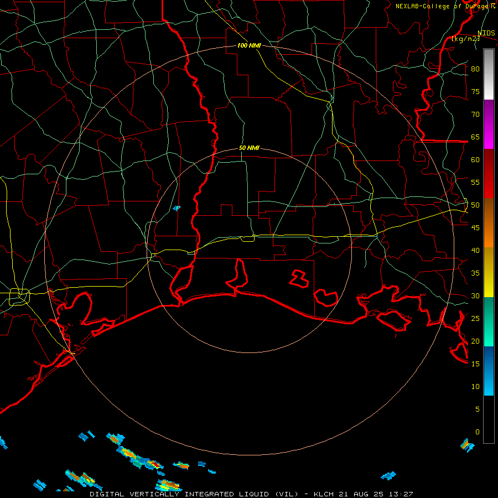Click the legend value 45
The width and height of the screenshot is (498, 498).
tap(475, 228)
